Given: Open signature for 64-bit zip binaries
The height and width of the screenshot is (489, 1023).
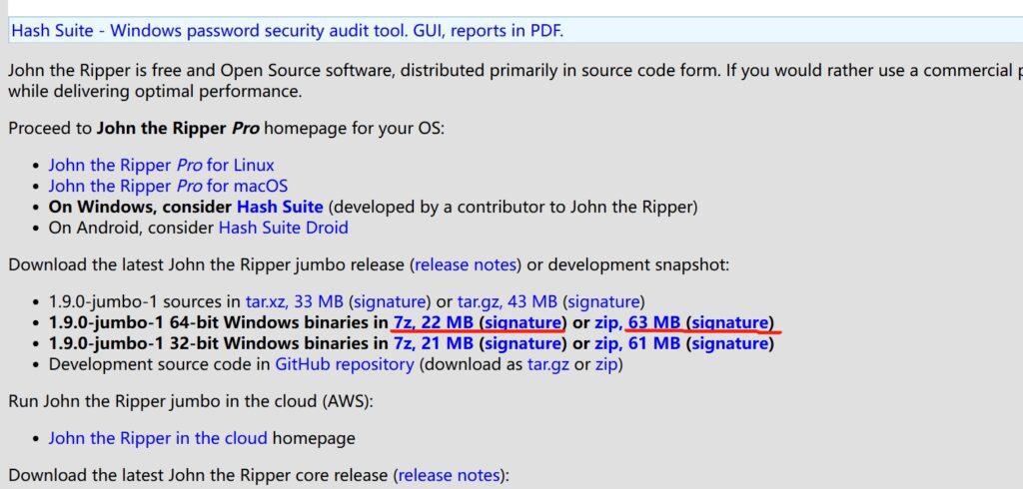Looking at the screenshot, I should tap(731, 322).
